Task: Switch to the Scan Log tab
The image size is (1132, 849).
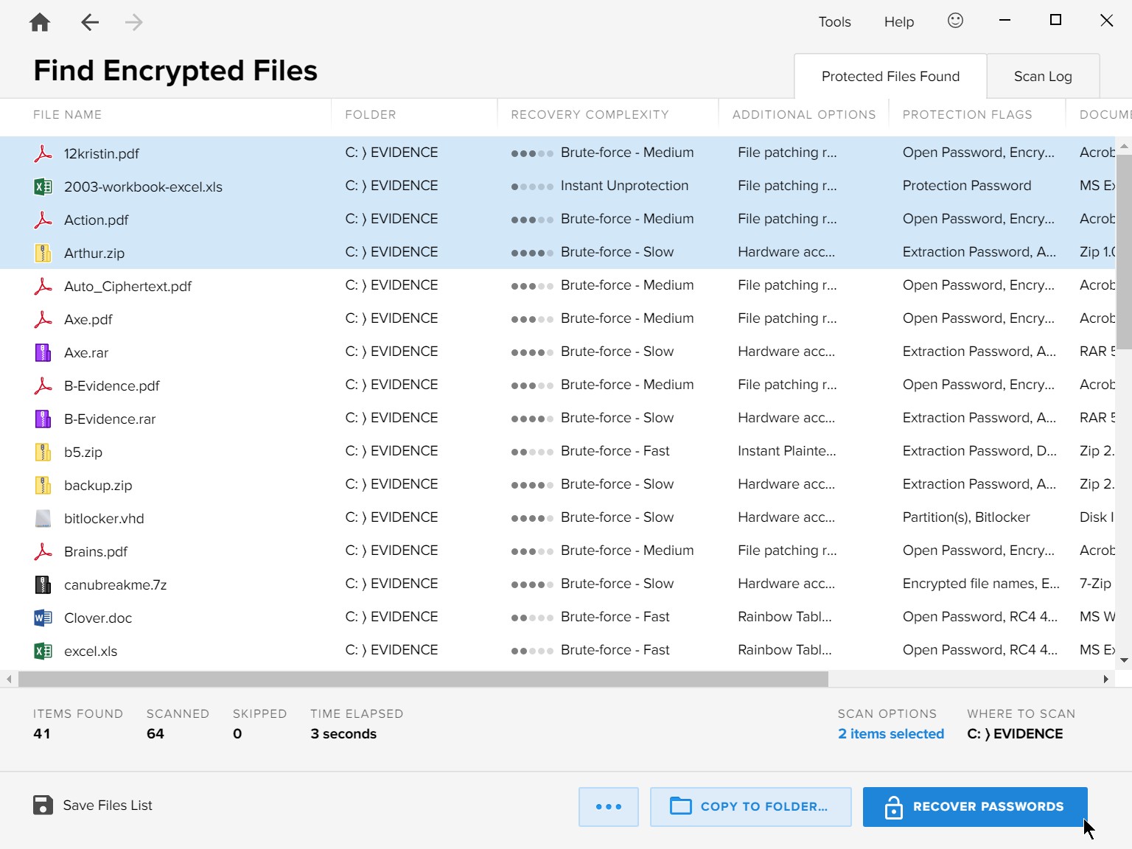Action: pyautogui.click(x=1042, y=76)
